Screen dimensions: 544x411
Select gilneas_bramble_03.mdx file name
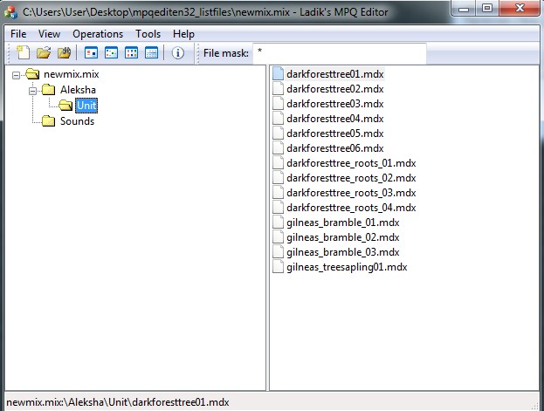click(343, 252)
